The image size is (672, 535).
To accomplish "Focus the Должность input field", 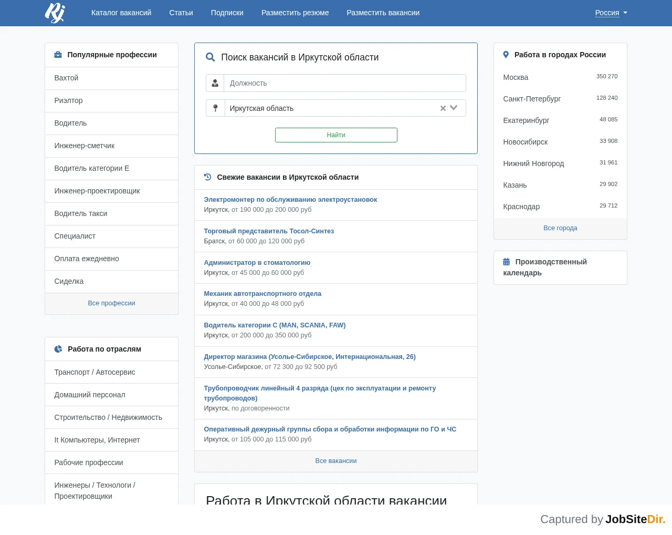I will (344, 83).
